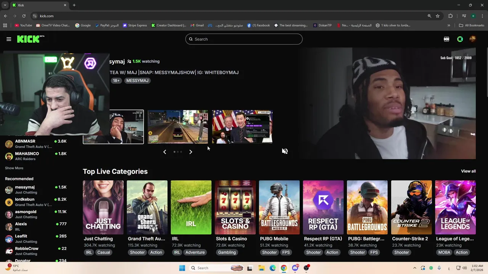Click the MOBA tag under League of Legends
This screenshot has height=274, width=488.
pyautogui.click(x=444, y=252)
